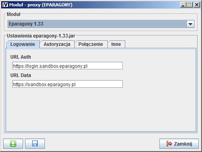Open the Eparagony 1.33 module dropdown arrow

coord(190,24)
